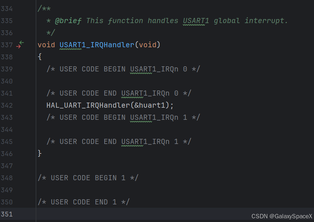Click the word USART1 in the brief comment
This screenshot has height=222, width=314.
pos(196,21)
